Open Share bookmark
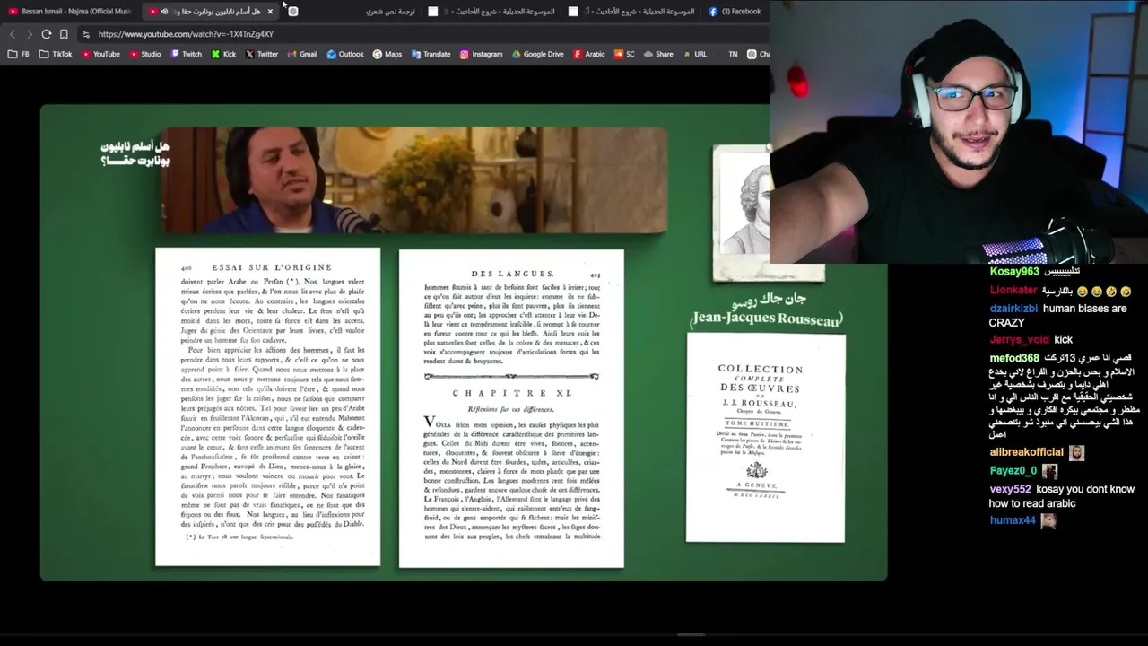 coord(658,54)
